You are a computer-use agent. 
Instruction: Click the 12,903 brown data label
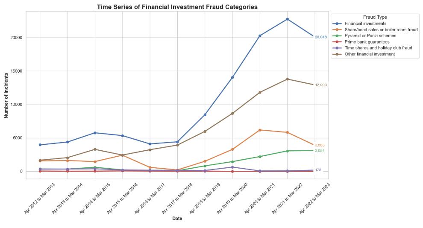click(x=321, y=85)
